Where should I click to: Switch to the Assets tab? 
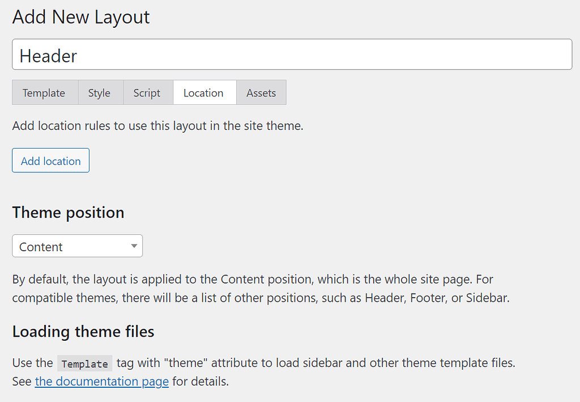[261, 92]
